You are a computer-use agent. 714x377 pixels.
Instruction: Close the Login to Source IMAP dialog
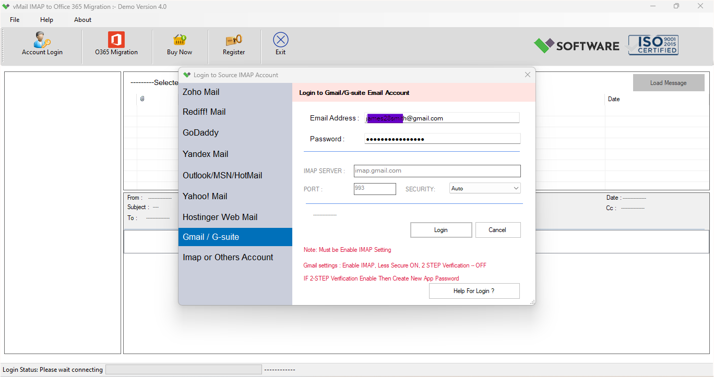[x=527, y=75]
